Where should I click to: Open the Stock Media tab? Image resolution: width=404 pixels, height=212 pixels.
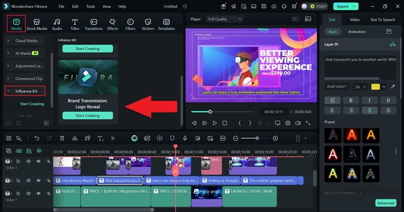tap(36, 25)
